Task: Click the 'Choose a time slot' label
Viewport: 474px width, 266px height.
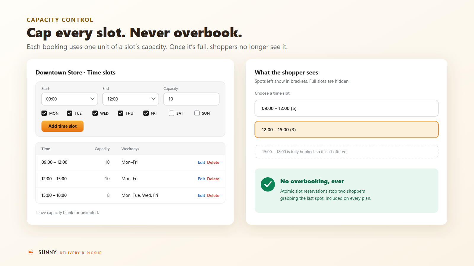Action: (x=272, y=93)
